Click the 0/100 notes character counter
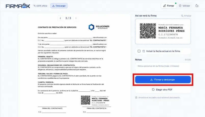Screen dimensions: 205x117 (188, 60)
